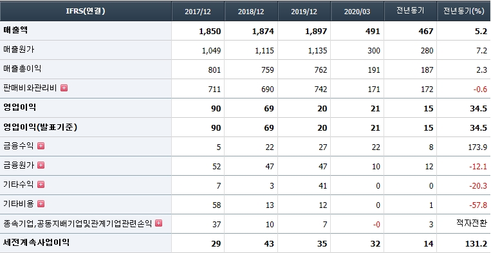This screenshot has width=491, height=253.
Task: Click the 35 세전계속사업이익 value for 2019/12
Action: pos(322,243)
